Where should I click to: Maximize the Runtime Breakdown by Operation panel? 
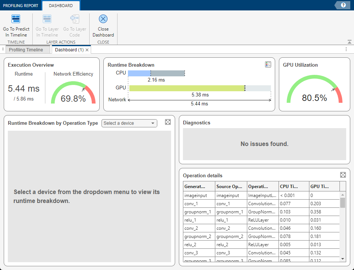(x=168, y=122)
